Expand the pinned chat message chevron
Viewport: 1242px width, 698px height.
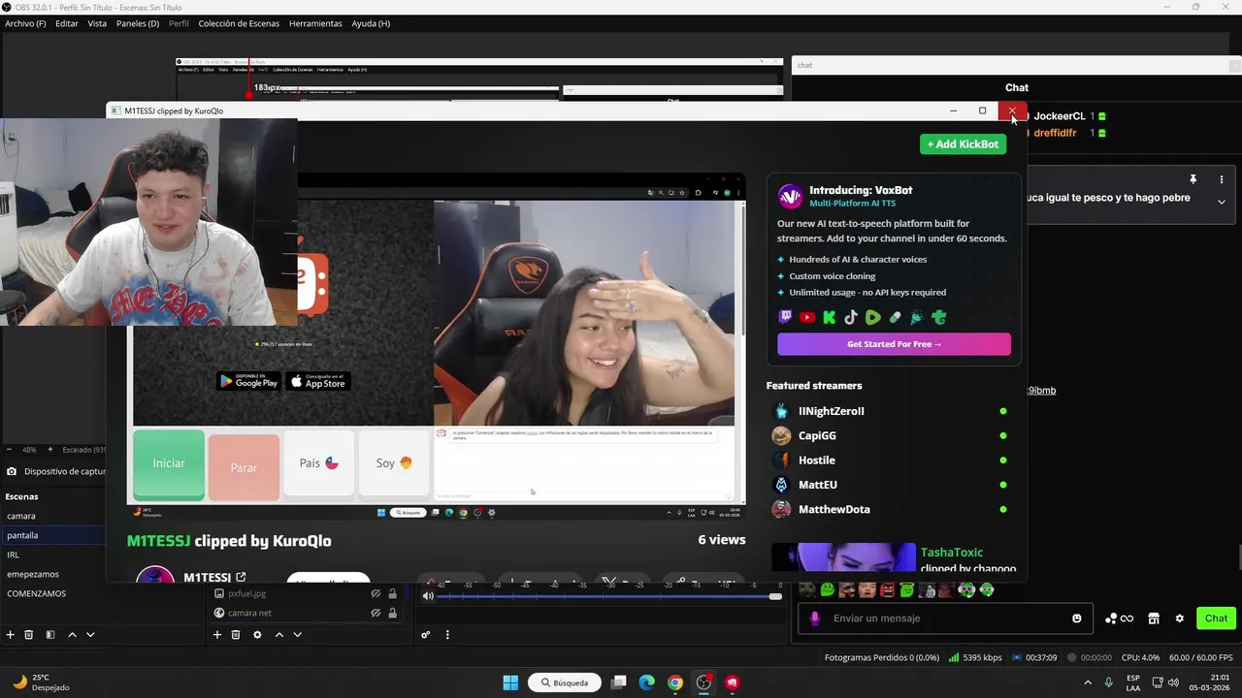click(1222, 202)
